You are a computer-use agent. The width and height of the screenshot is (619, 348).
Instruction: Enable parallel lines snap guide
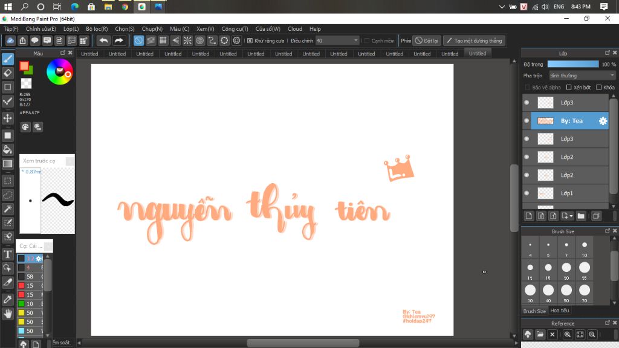click(151, 40)
